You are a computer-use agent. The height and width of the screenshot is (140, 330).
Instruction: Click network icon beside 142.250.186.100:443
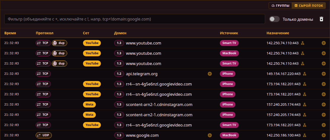(x=305, y=135)
